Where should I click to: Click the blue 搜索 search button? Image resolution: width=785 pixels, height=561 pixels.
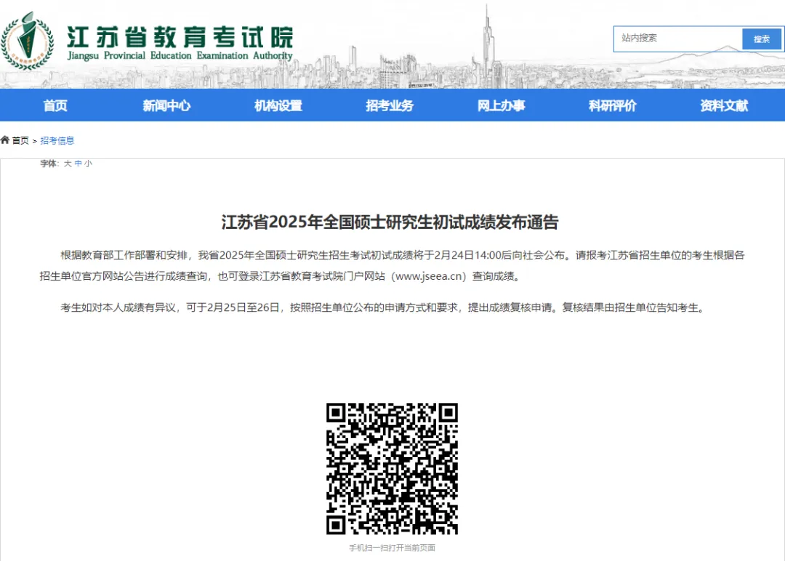pyautogui.click(x=762, y=39)
